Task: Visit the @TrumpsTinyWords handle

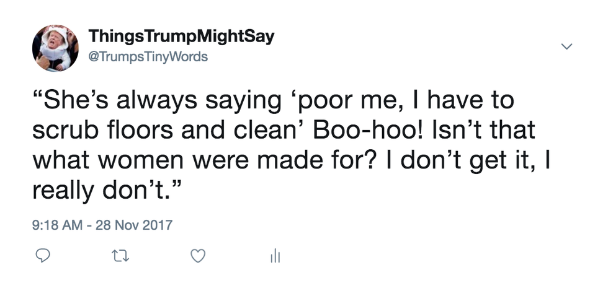Action: [x=148, y=58]
